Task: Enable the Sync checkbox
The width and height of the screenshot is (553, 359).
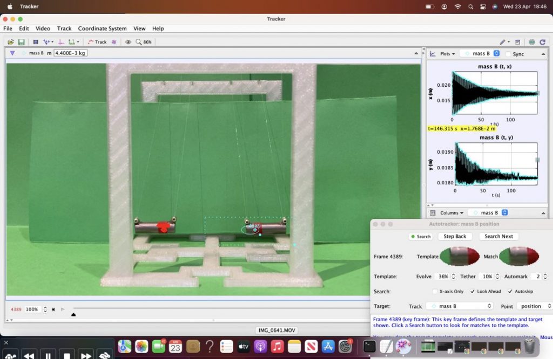Action: point(509,54)
